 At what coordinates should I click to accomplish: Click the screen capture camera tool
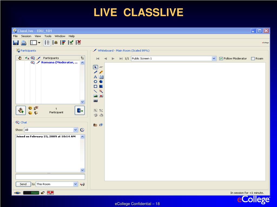[95, 101]
